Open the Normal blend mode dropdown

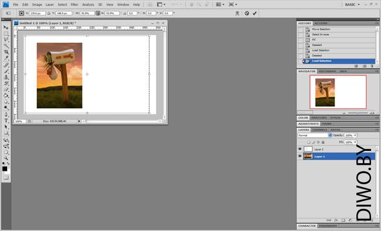click(315, 135)
